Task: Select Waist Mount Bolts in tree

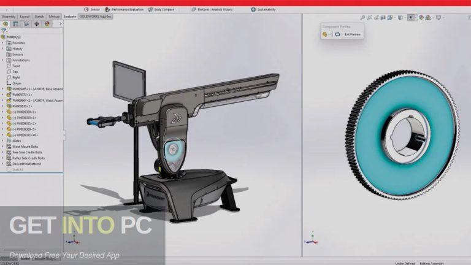Action: (25, 146)
